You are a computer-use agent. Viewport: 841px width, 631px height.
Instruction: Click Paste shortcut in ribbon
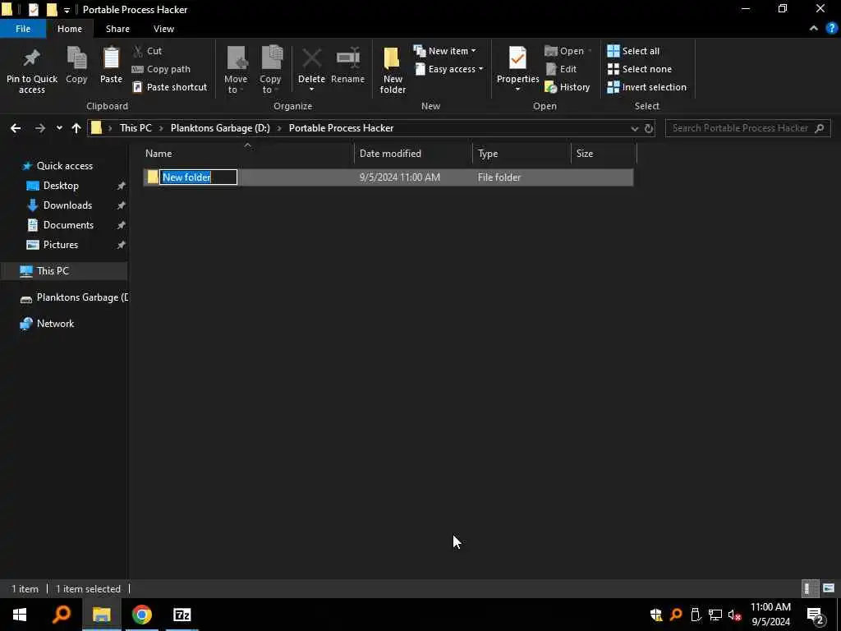[x=169, y=87]
